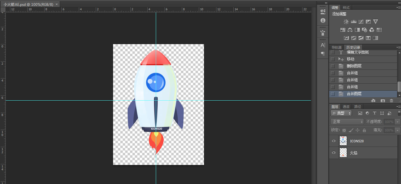Add a Photo Filter adjustment

click(x=365, y=30)
